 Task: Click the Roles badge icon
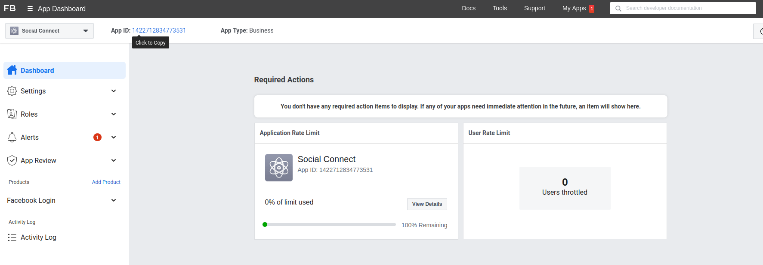click(12, 114)
